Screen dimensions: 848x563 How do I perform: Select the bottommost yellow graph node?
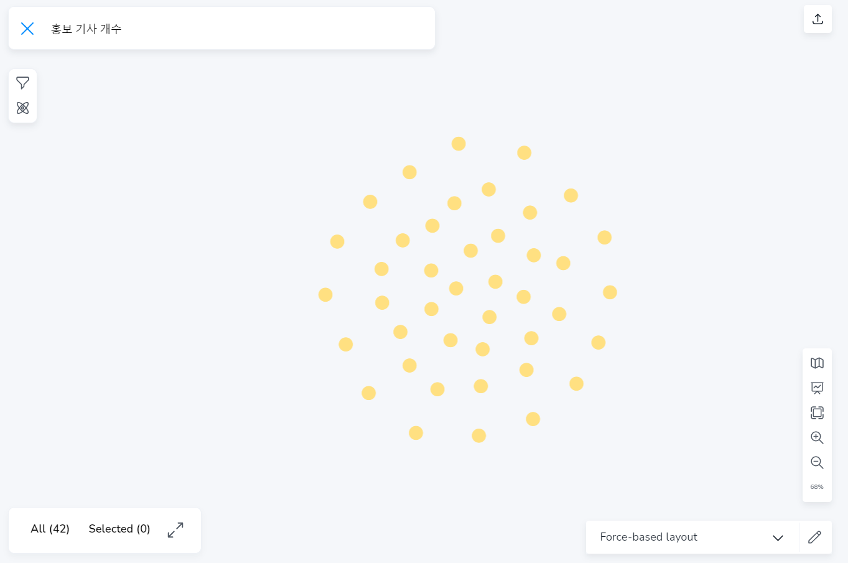(478, 435)
